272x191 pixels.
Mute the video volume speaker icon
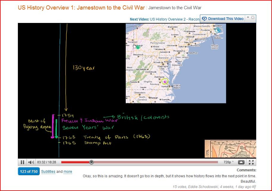click(x=31, y=162)
